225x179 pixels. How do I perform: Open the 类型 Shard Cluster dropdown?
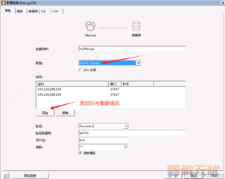pyautogui.click(x=138, y=63)
